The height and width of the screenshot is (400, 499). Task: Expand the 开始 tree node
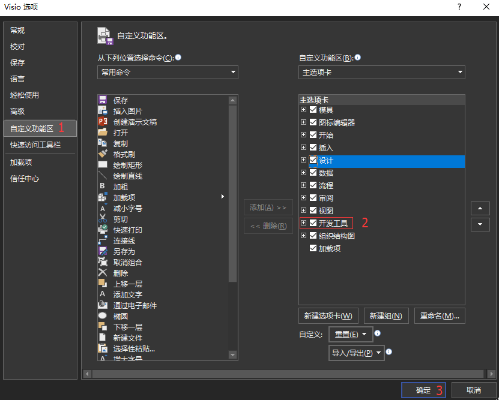304,135
